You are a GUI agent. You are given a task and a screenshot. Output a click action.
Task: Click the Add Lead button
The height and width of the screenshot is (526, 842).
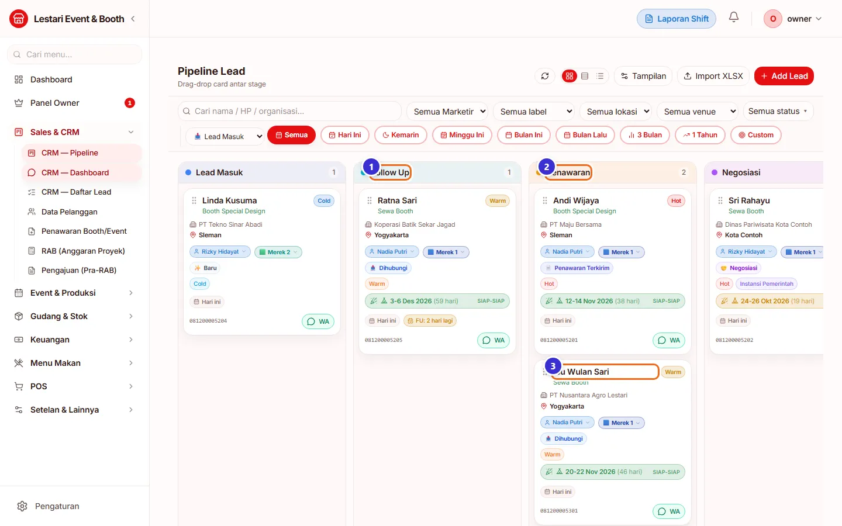tap(784, 76)
